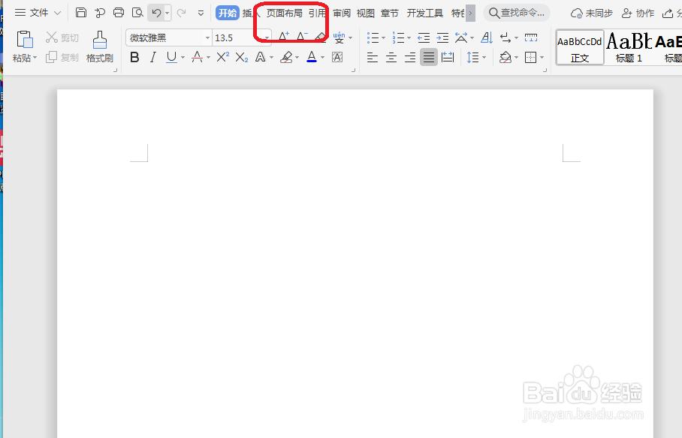The height and width of the screenshot is (438, 682).
Task: Toggle strikethrough text icon
Action: click(x=197, y=57)
